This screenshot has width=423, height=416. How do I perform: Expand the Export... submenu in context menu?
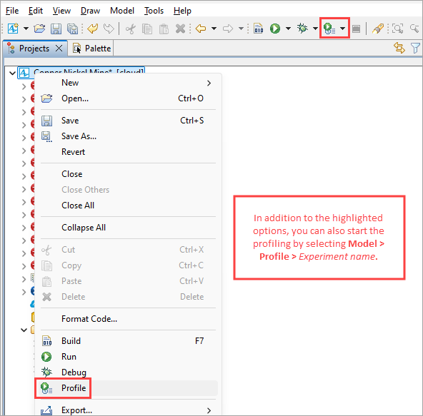[127, 410]
